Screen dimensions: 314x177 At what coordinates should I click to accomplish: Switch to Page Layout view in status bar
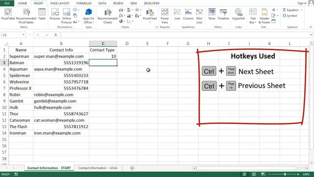(254, 174)
